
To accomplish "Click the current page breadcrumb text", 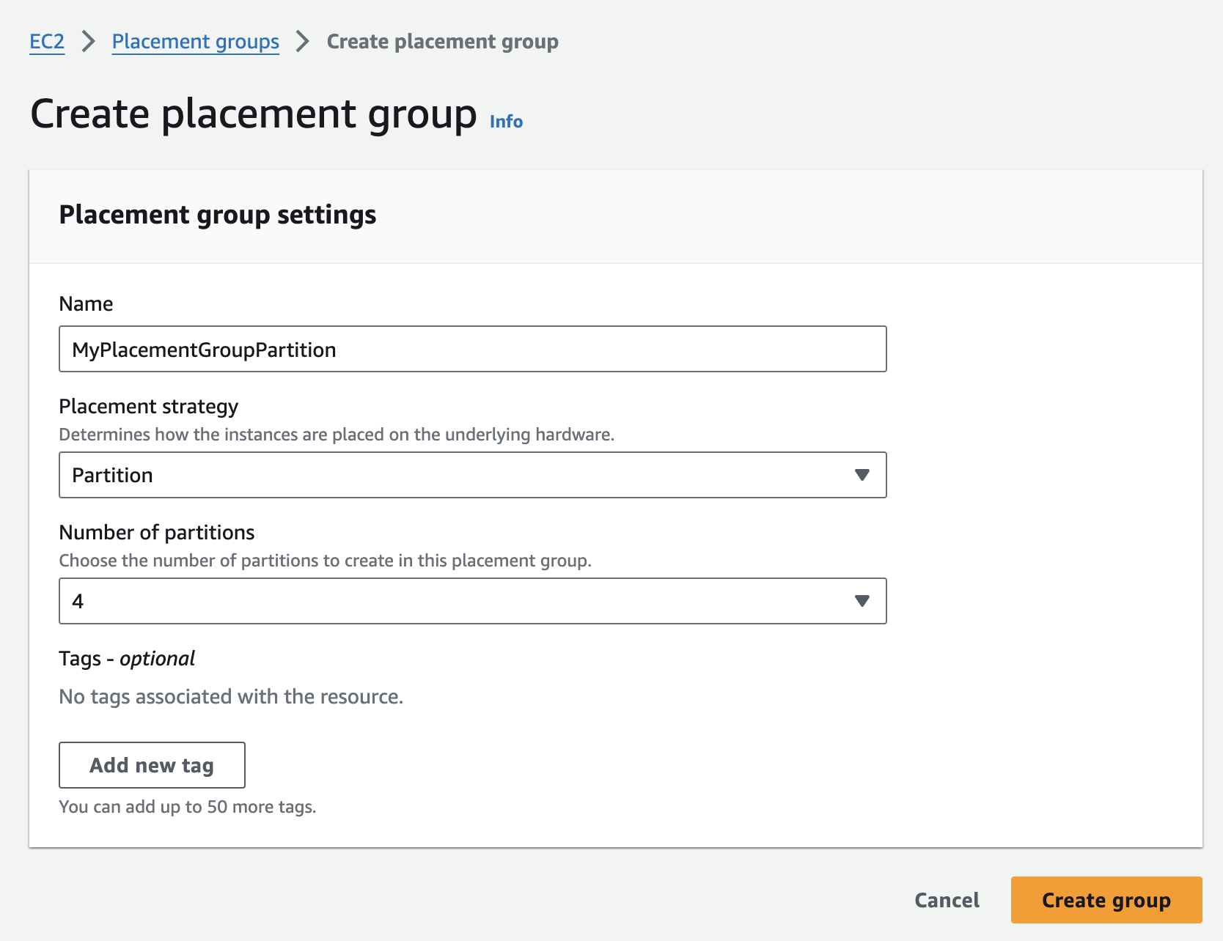I will [x=442, y=42].
